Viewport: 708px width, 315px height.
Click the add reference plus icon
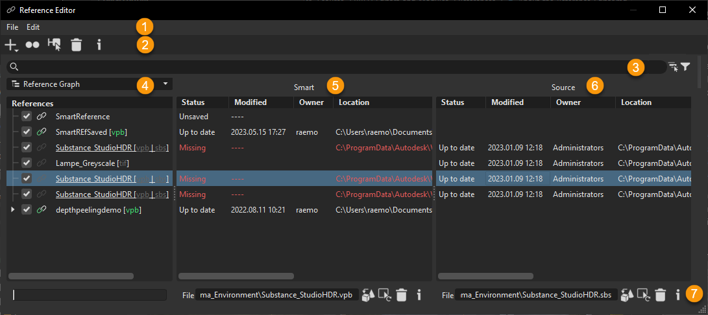click(10, 45)
